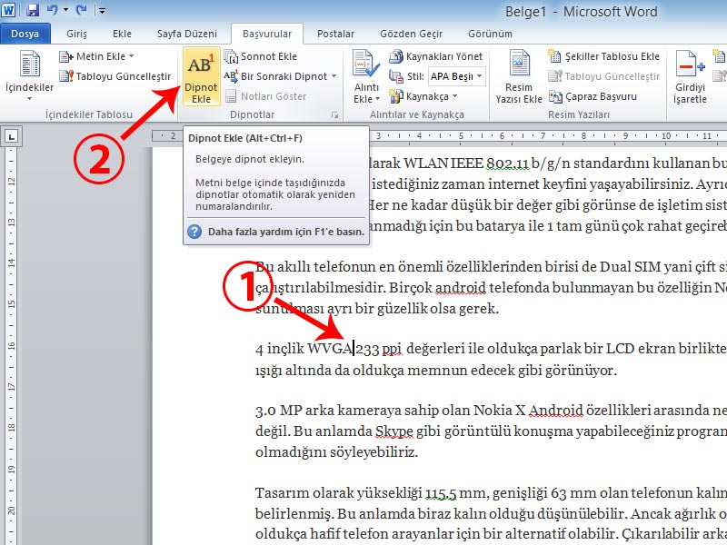Click the underlined word android in document
Viewport: 727px width, 545px height.
click(x=461, y=288)
